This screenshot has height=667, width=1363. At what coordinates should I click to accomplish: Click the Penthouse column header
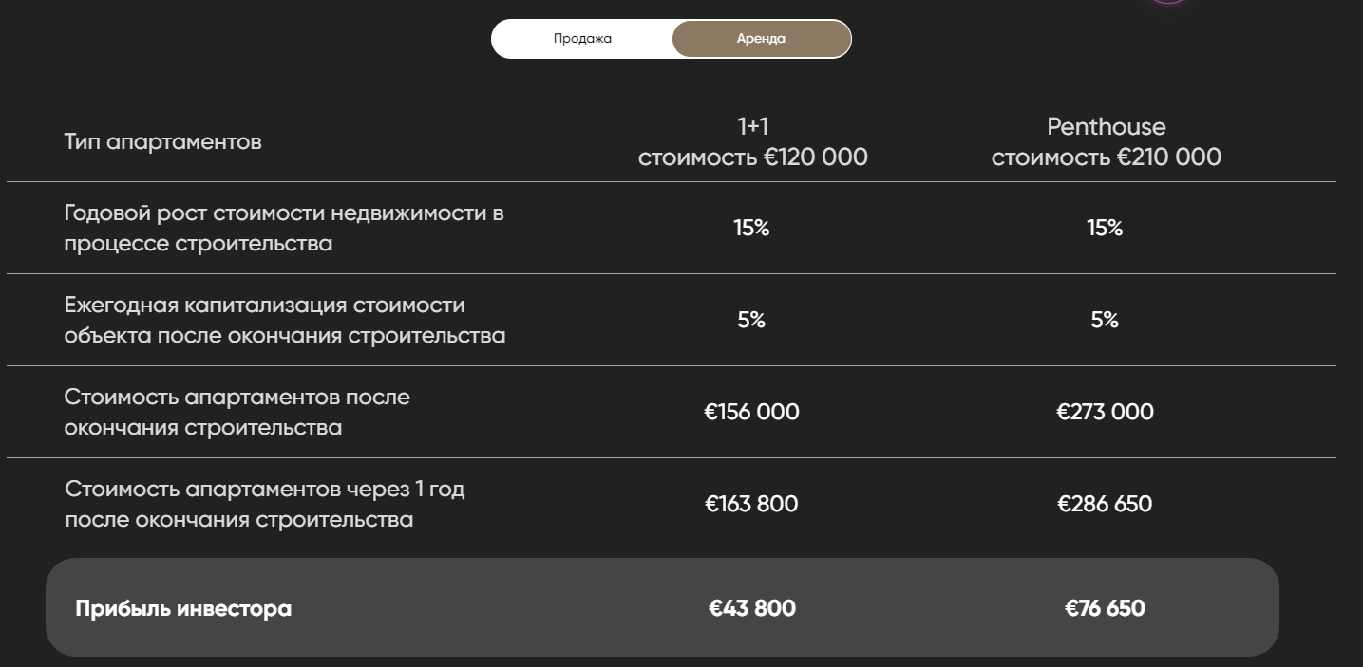click(1106, 141)
